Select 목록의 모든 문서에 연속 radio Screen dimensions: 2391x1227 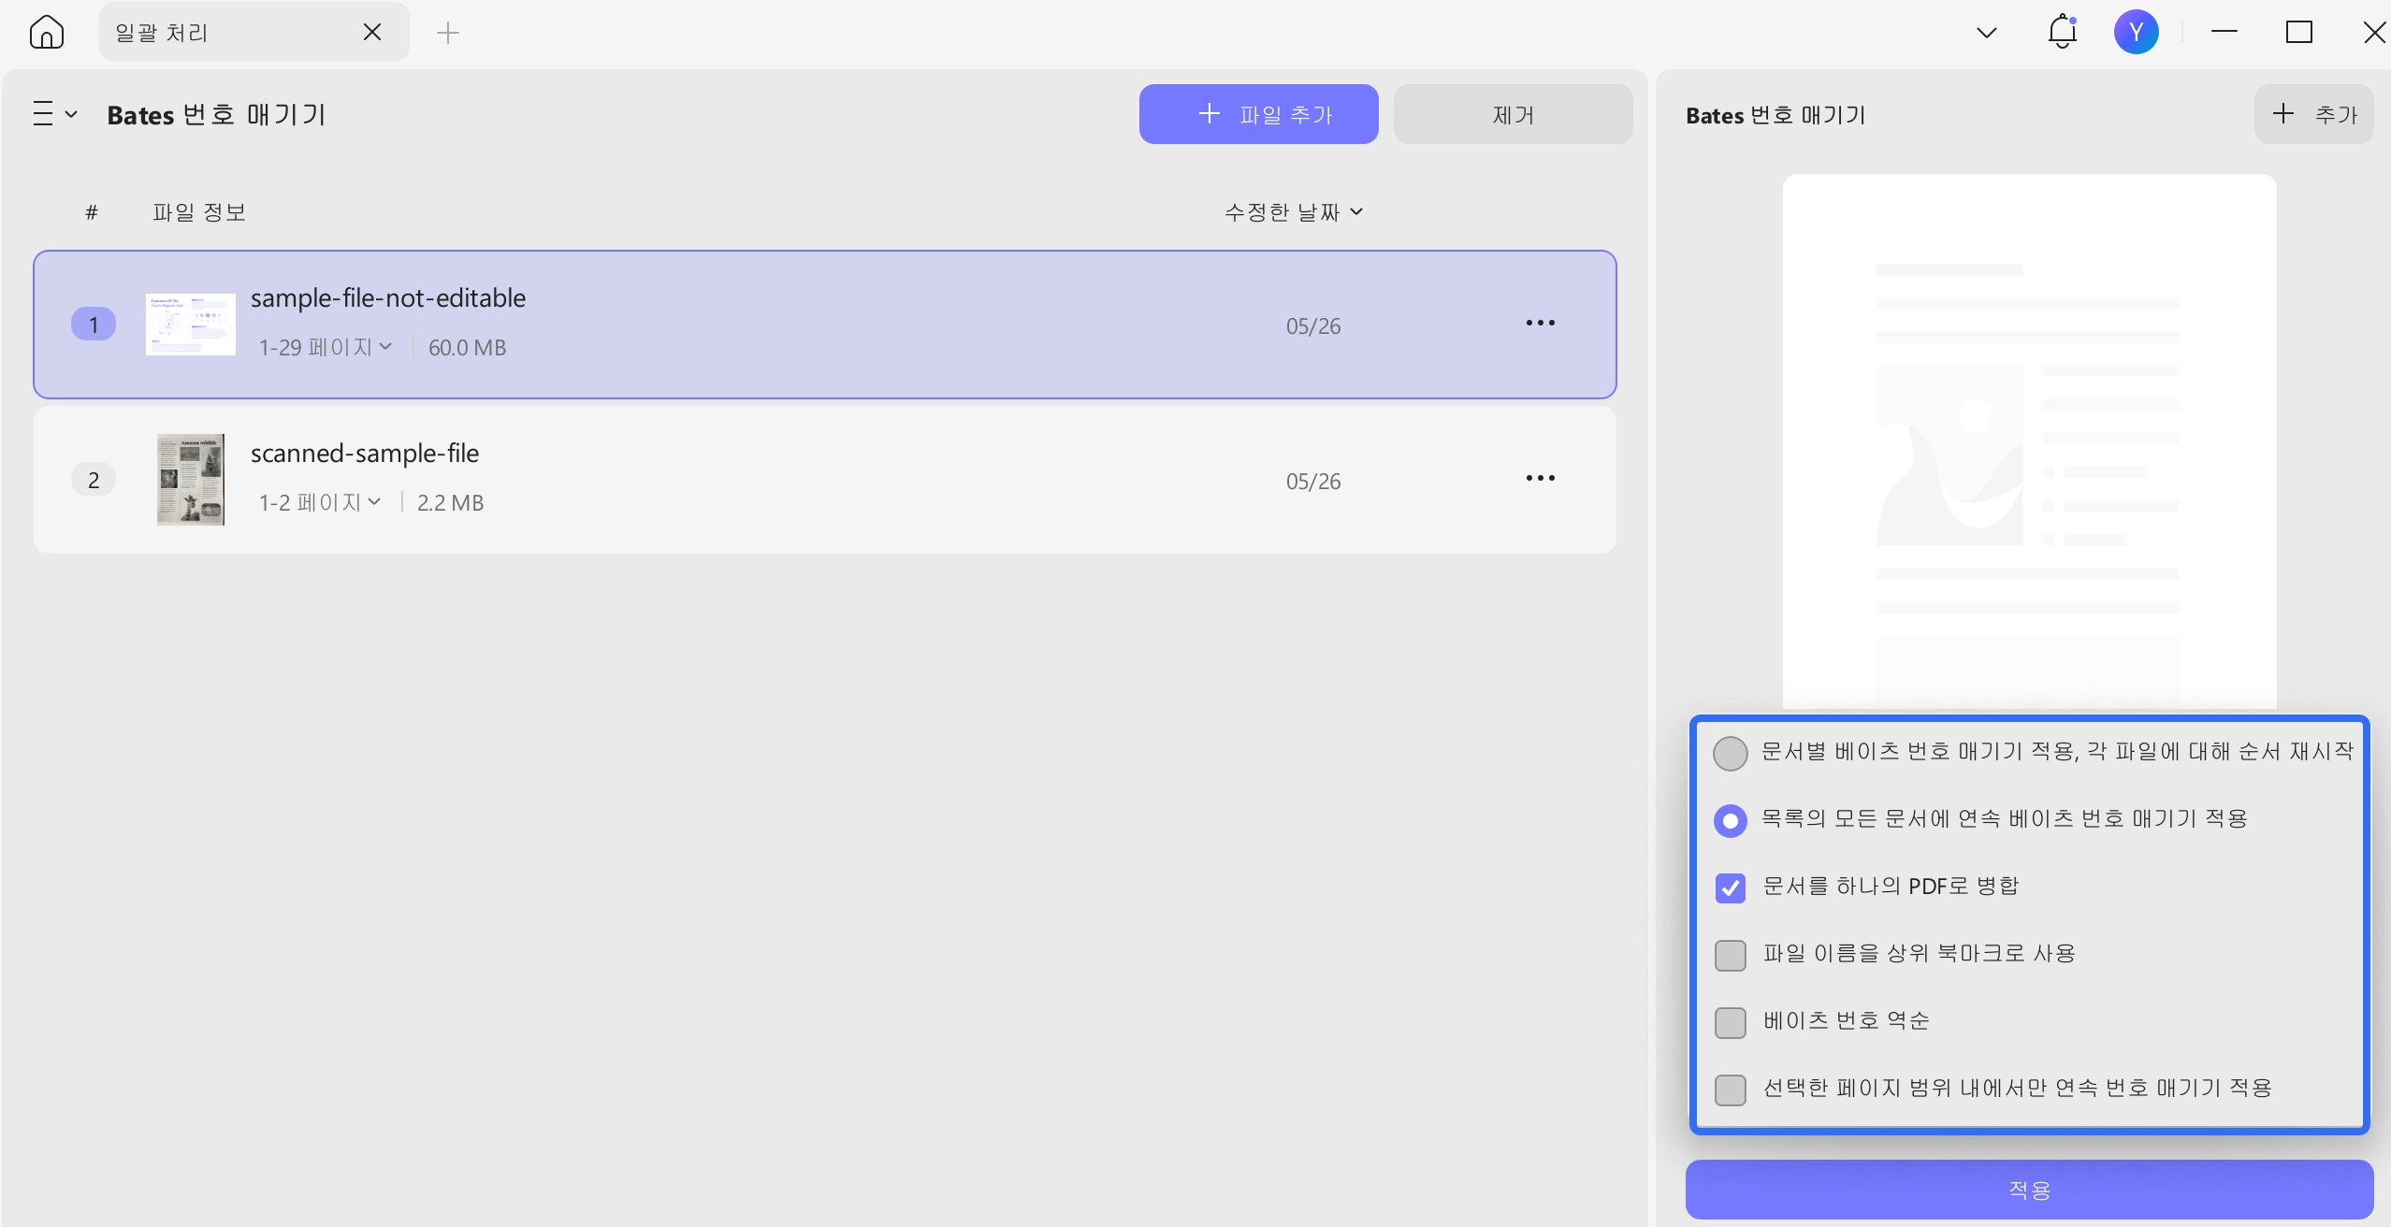tap(1730, 820)
